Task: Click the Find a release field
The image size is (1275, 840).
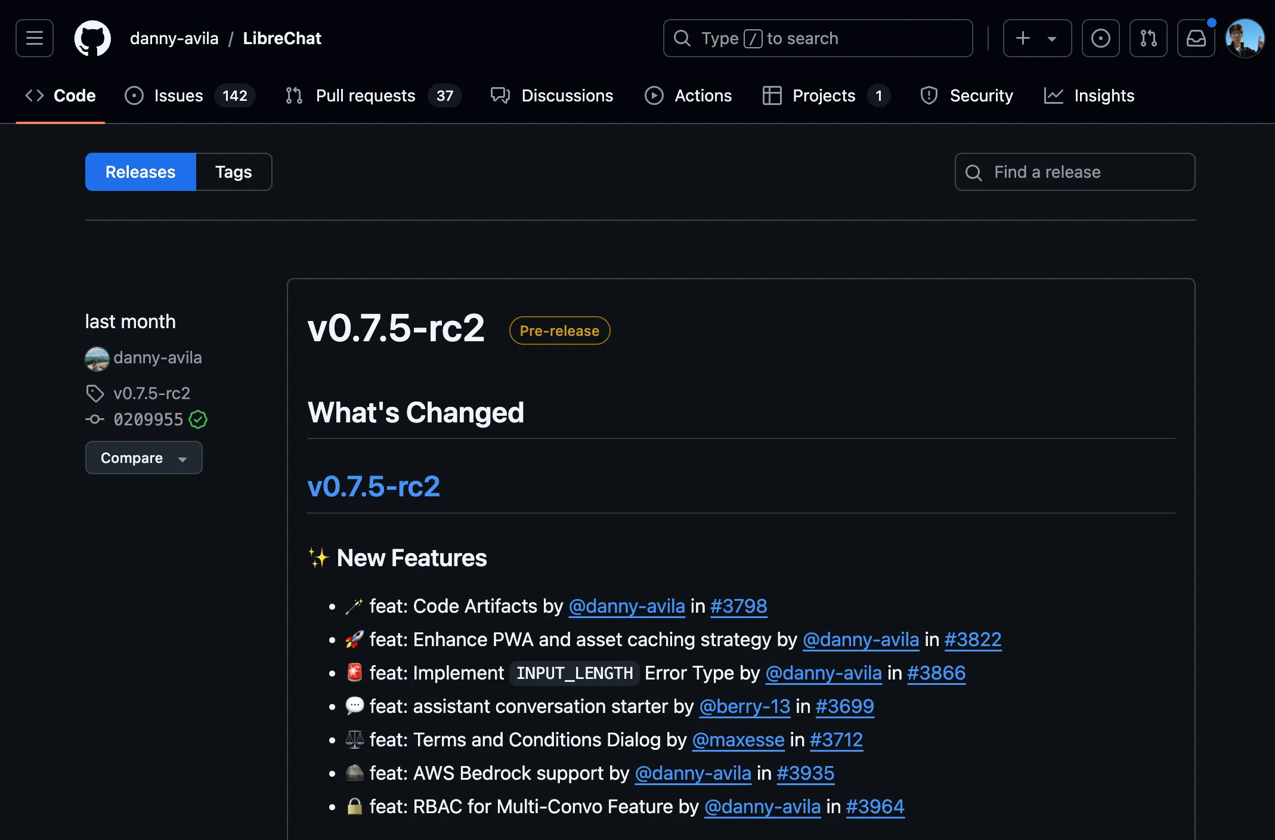Action: coord(1075,172)
